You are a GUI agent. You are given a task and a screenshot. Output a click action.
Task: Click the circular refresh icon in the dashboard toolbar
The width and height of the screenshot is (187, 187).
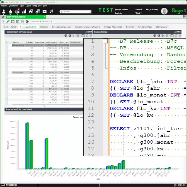click(27, 21)
